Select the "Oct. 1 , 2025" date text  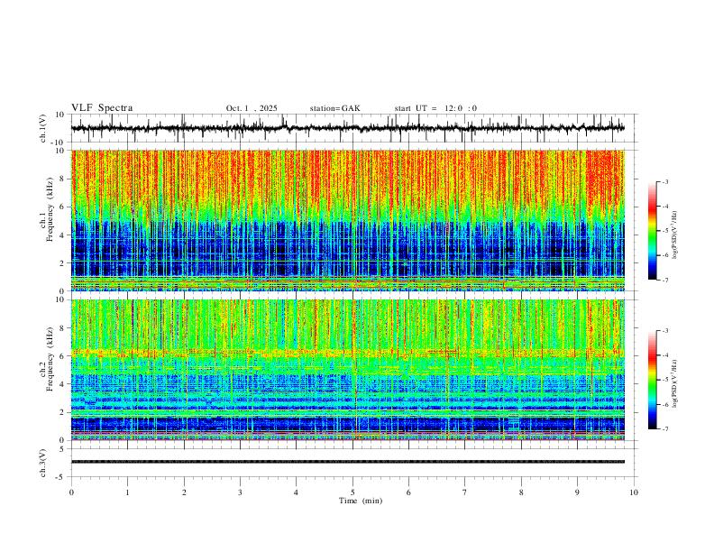[252, 108]
